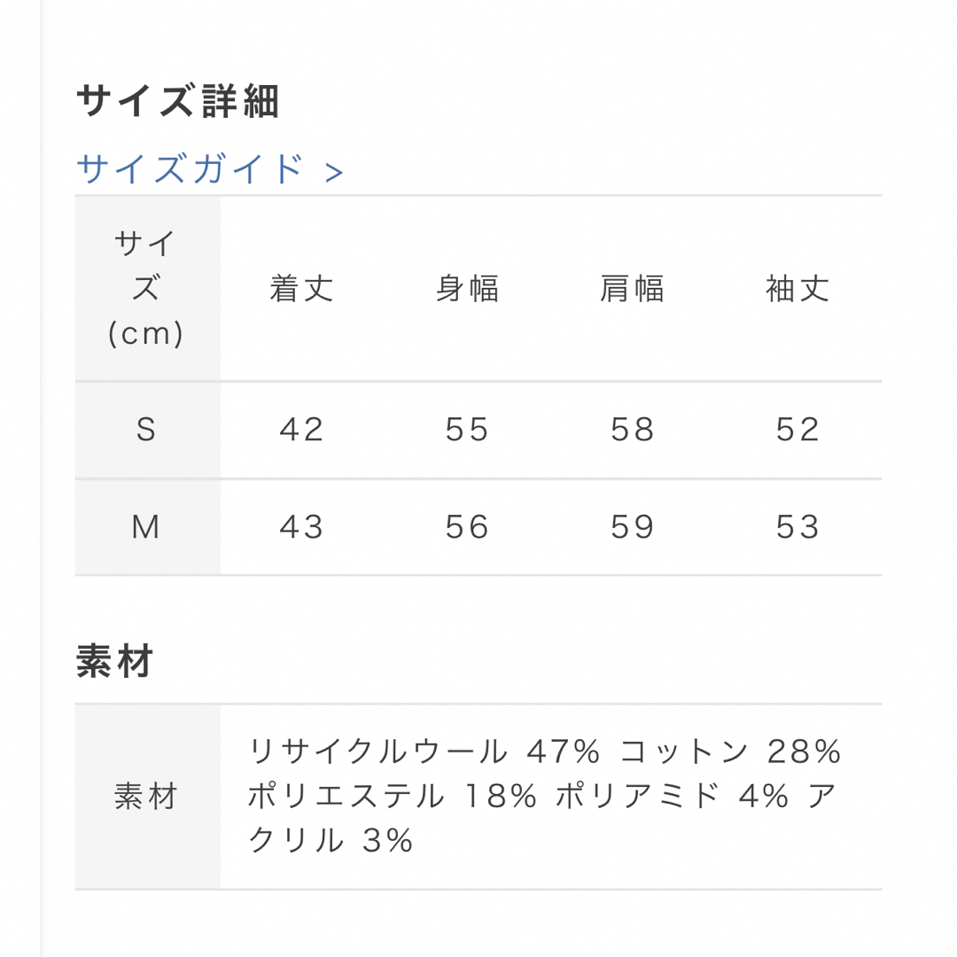
Task: Click the M size 着丈 value 43
Action: coord(301,527)
